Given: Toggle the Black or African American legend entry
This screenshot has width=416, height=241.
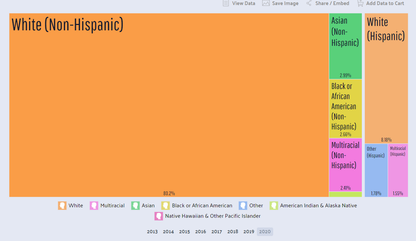Looking at the screenshot, I should click(x=166, y=205).
